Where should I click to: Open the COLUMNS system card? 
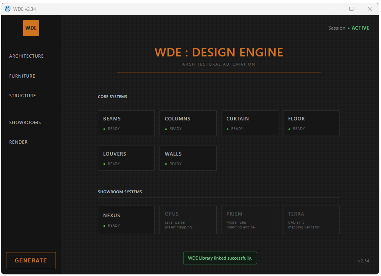tap(188, 123)
